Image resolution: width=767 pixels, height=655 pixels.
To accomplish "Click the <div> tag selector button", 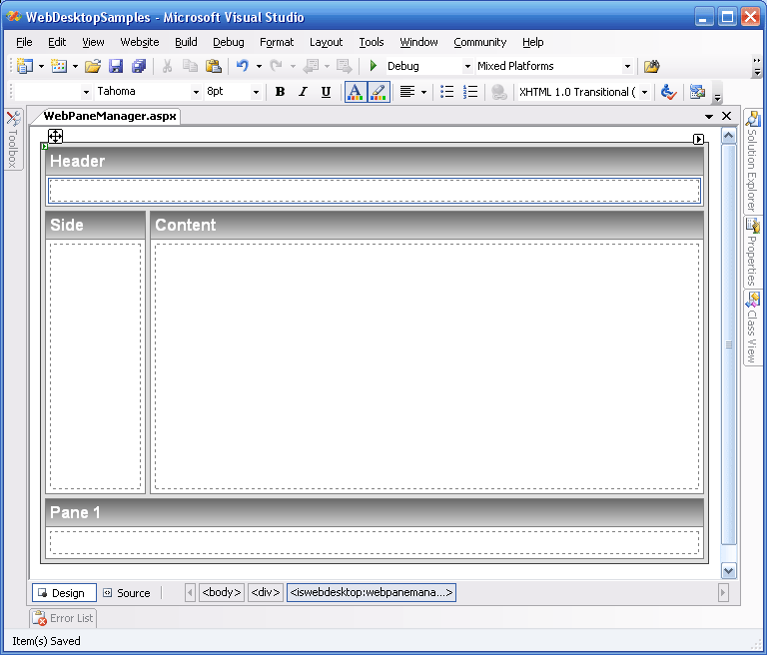I will (266, 592).
